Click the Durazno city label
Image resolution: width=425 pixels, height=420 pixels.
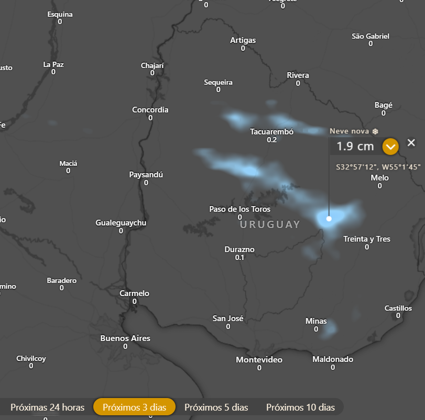point(239,249)
